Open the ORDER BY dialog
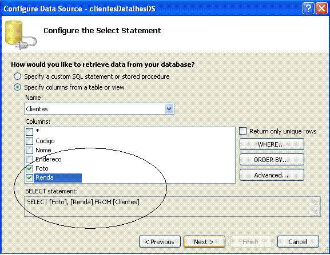Screen dimensions: 330x255 [272, 160]
